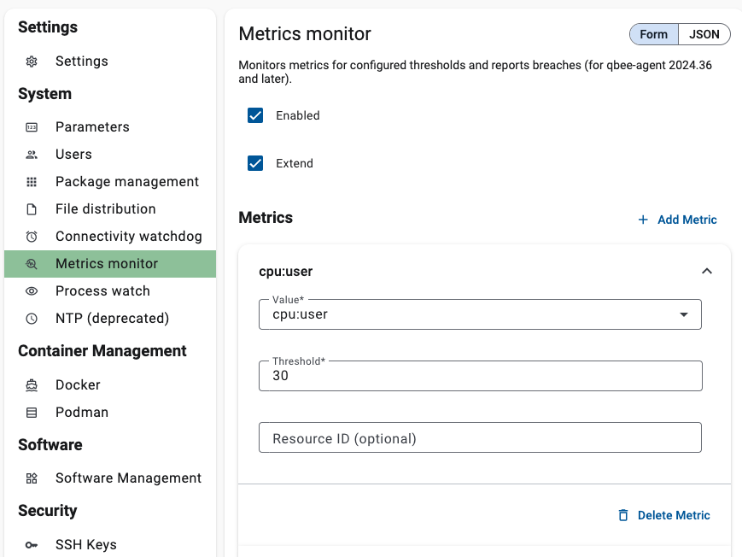
Task: Click the Parameters sidebar icon
Action: (x=32, y=127)
